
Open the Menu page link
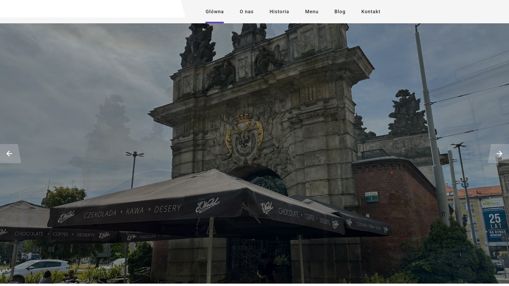pos(311,12)
